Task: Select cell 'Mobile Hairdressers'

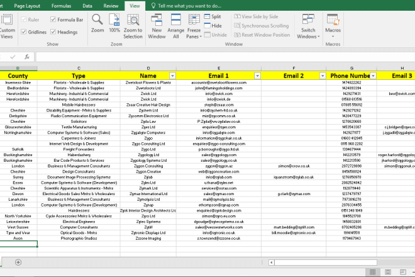Action: 79,105
